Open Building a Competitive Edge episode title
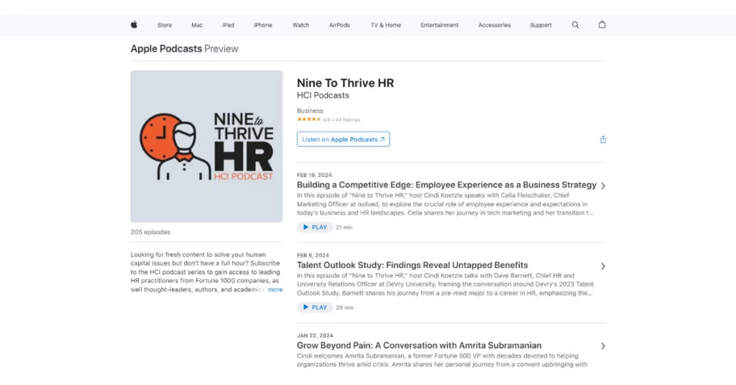 [446, 185]
